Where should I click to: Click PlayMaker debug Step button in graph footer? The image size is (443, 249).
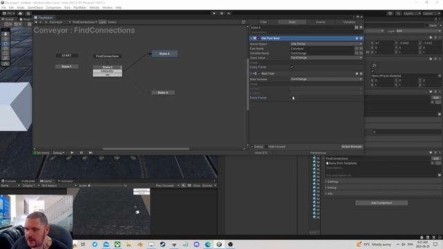pos(91,153)
